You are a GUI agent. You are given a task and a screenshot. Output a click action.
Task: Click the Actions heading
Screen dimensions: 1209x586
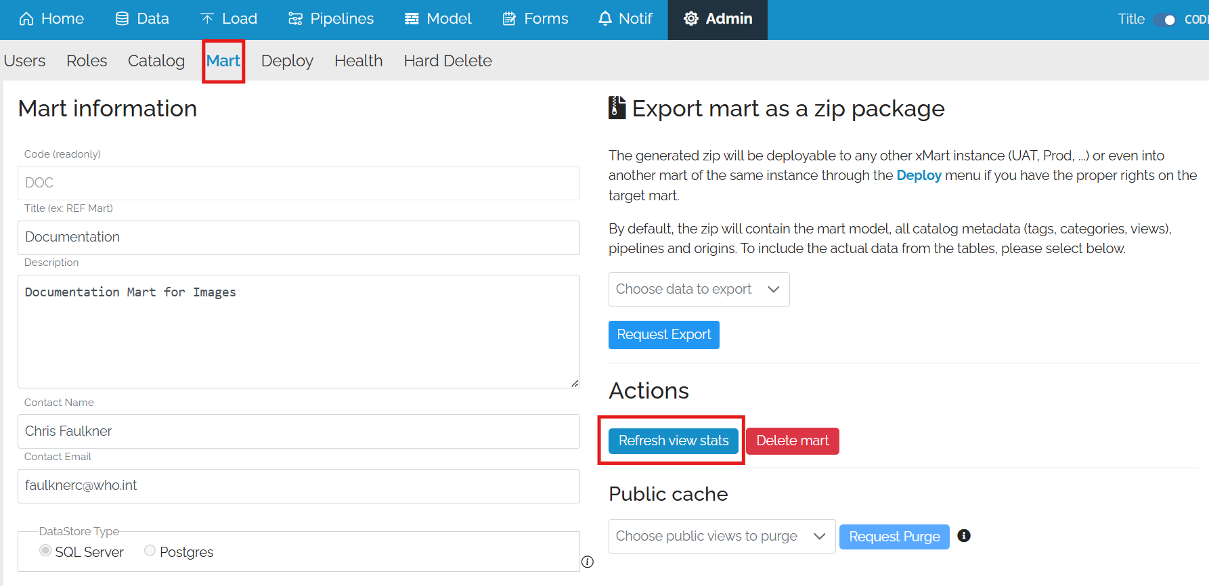coord(649,390)
